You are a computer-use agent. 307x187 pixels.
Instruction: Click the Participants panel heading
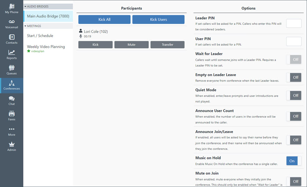[132, 8]
